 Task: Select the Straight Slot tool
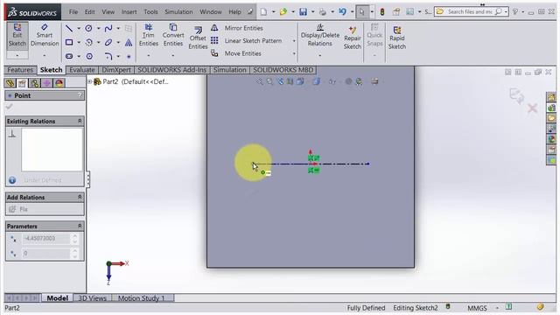point(69,56)
